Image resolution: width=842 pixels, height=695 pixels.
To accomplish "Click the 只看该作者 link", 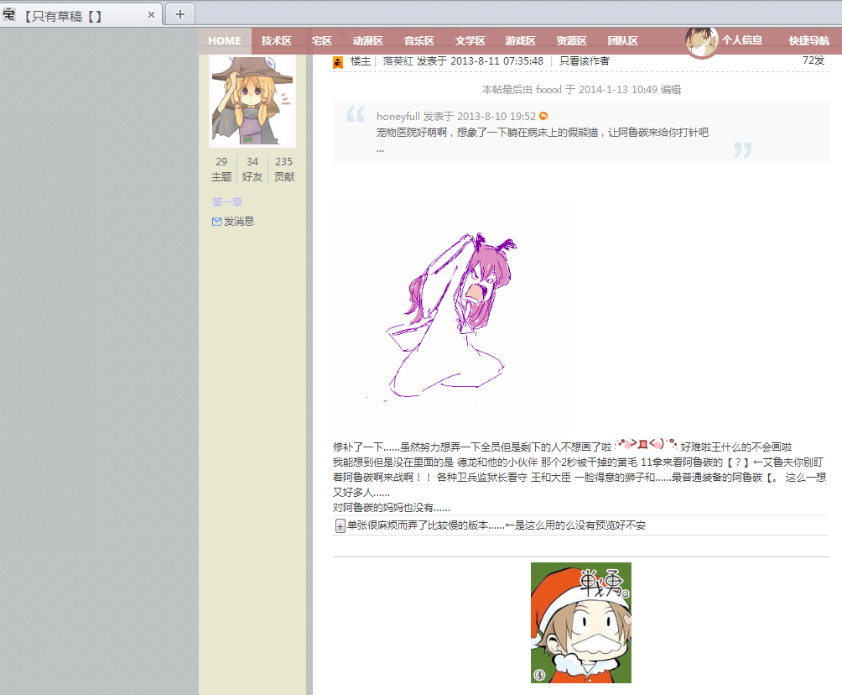I will (585, 61).
